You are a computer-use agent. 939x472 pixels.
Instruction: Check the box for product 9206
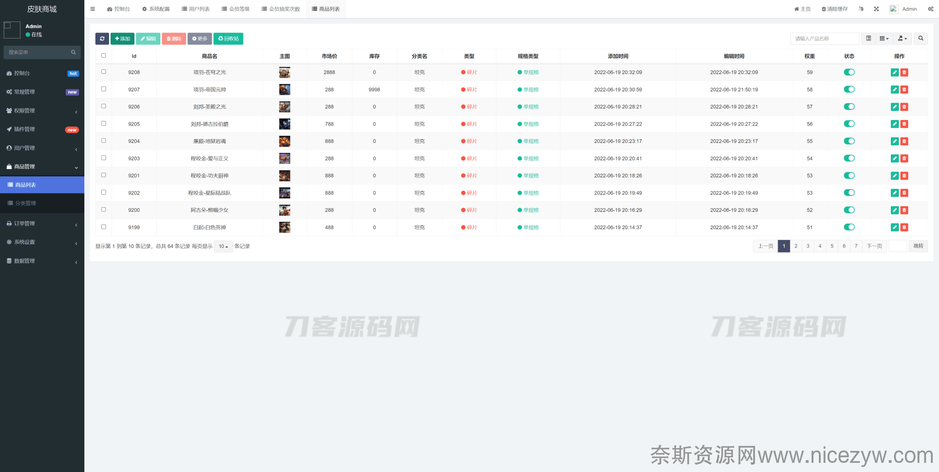tap(104, 106)
